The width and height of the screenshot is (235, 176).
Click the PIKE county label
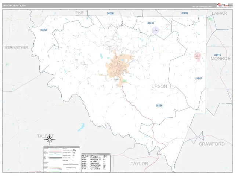79,13
